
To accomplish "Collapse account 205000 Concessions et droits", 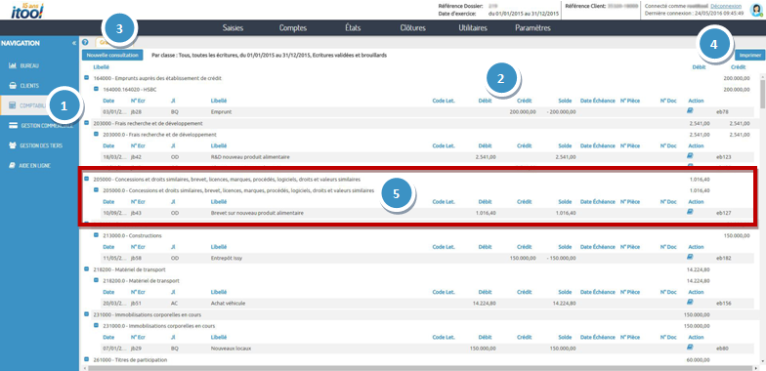I will coord(86,180).
